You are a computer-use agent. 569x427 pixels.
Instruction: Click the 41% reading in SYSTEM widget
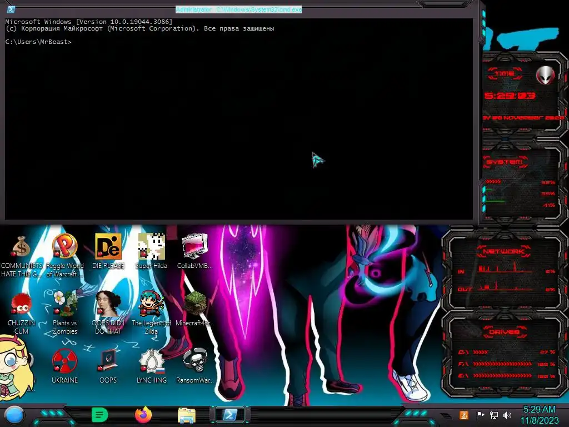548,206
